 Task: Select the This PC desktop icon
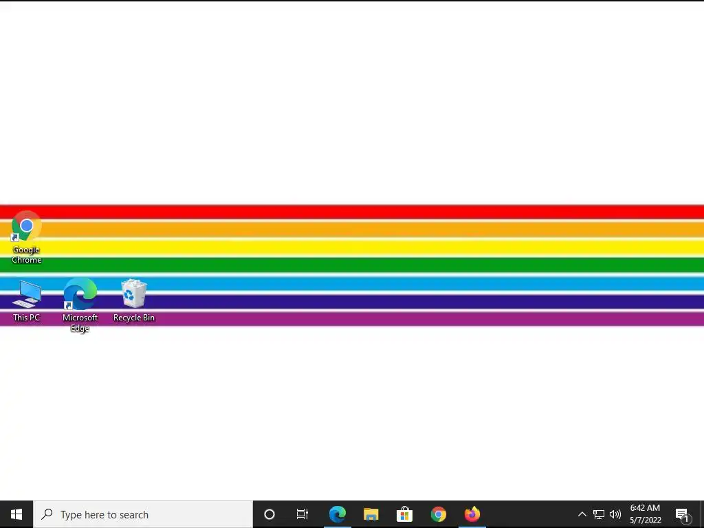pyautogui.click(x=27, y=300)
